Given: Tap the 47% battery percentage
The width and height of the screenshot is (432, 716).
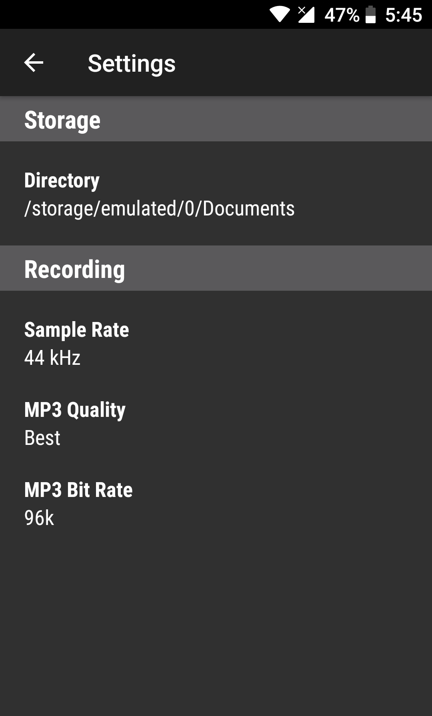Looking at the screenshot, I should (x=342, y=15).
